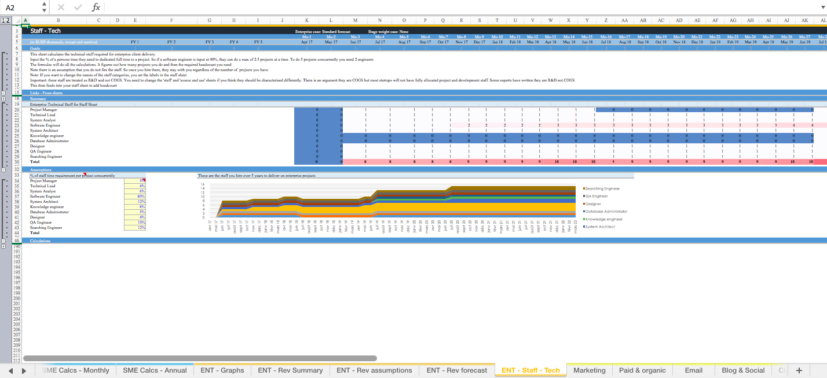
Task: Click the confirm checkmark formula bar icon
Action: point(78,8)
